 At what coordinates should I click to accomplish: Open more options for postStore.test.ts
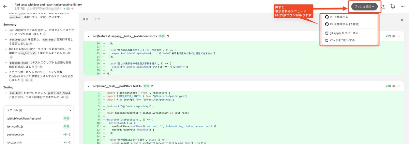coord(398,86)
